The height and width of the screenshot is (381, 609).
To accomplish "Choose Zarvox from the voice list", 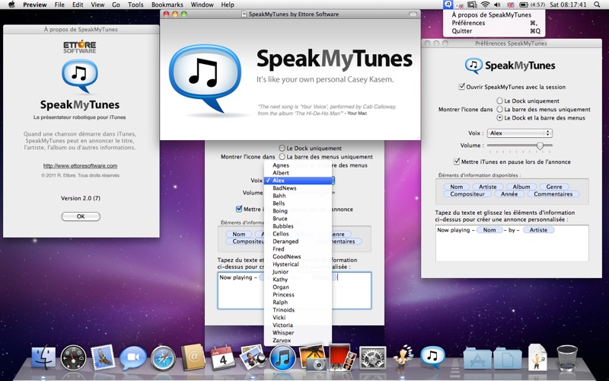I will click(298, 340).
